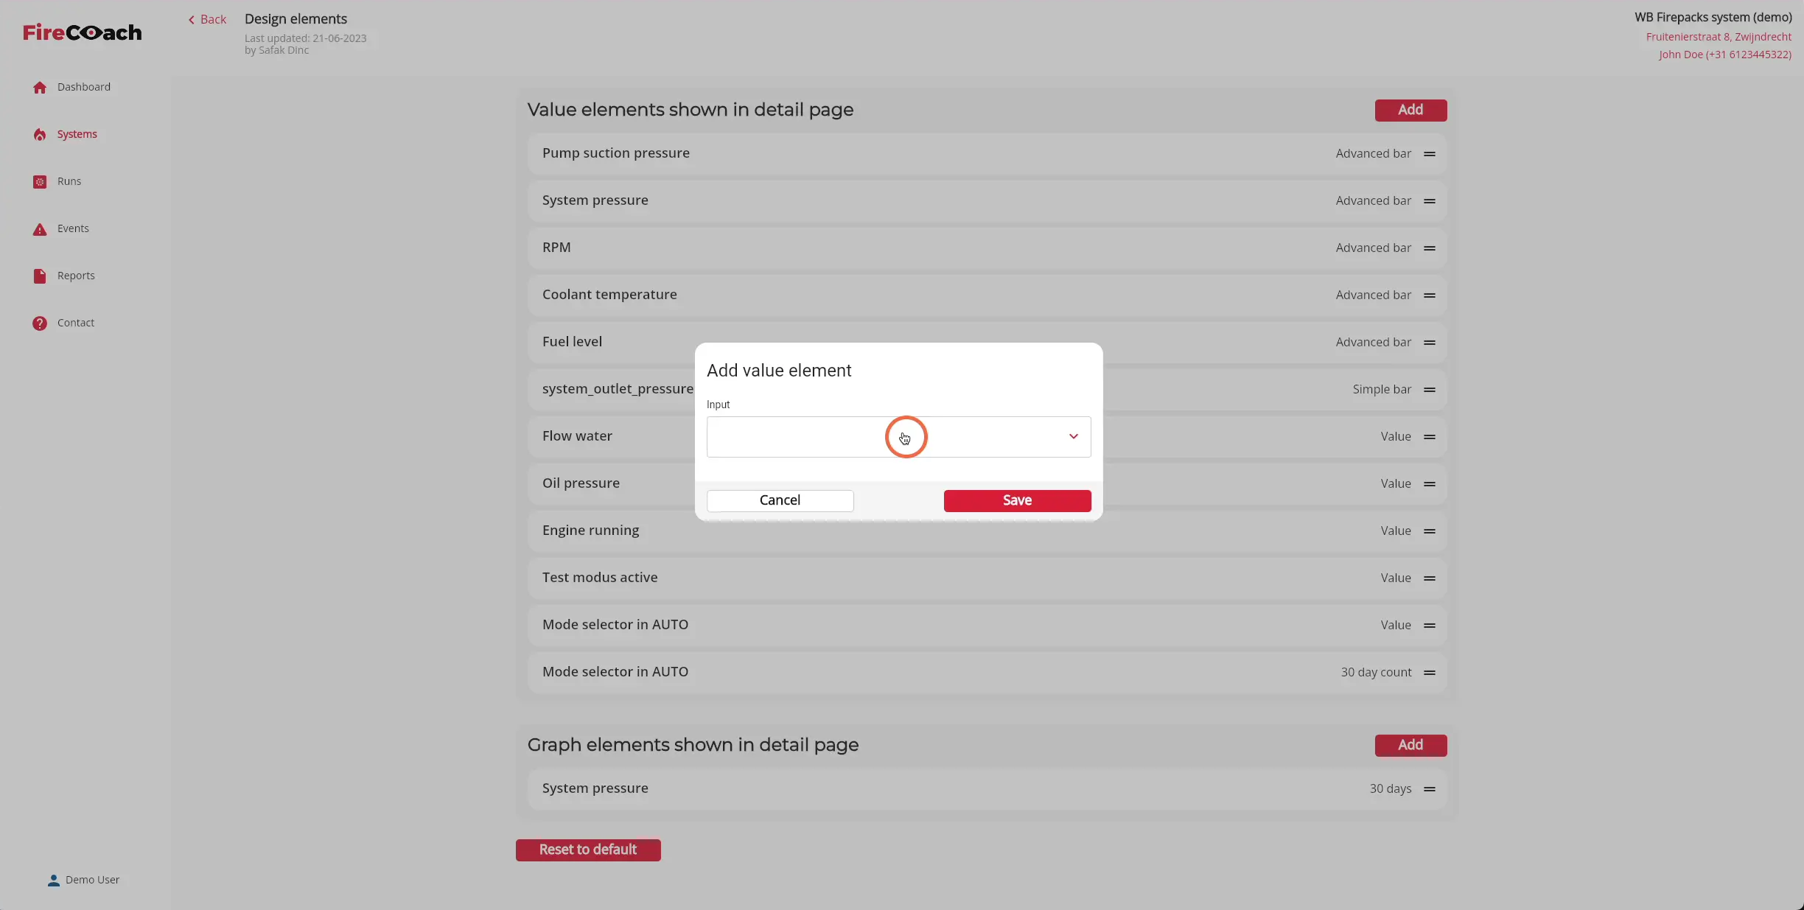Click Reset to default button
This screenshot has width=1804, height=910.
coord(588,850)
